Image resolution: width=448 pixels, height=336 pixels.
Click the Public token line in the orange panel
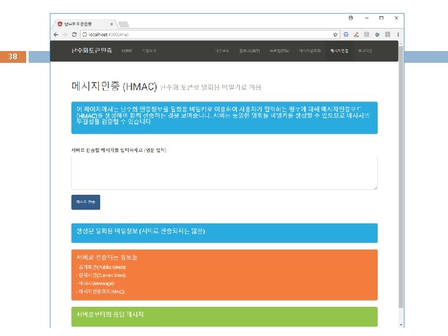coord(101,267)
